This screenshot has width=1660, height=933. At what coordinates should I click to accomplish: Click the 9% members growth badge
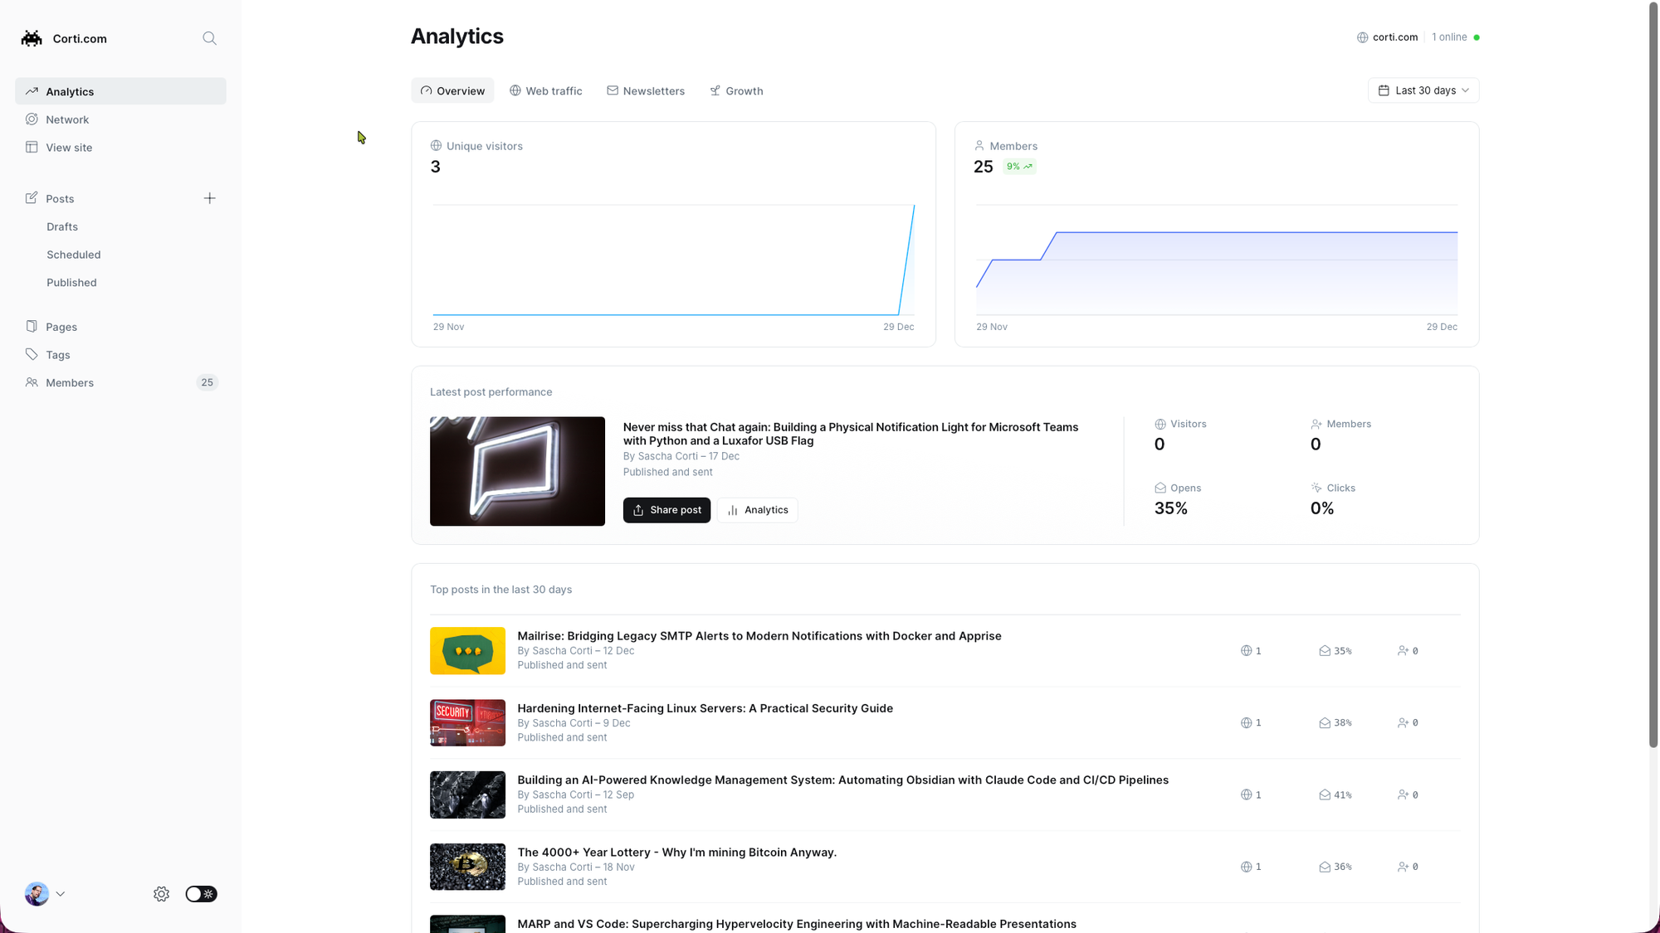1019,166
